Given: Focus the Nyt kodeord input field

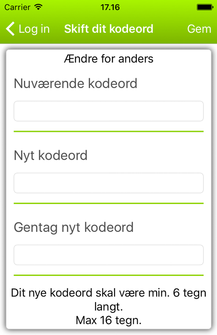Looking at the screenshot, I should (x=108, y=183).
